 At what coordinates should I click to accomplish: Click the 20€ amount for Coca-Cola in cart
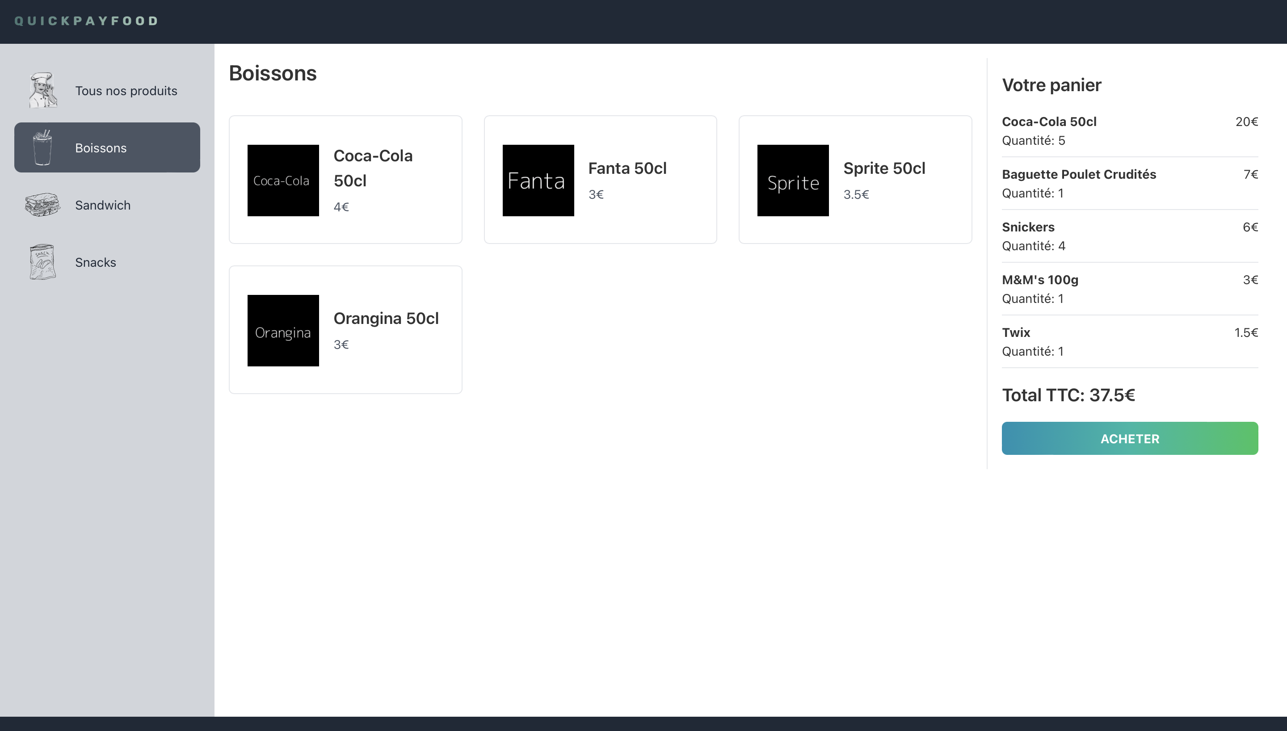1247,122
